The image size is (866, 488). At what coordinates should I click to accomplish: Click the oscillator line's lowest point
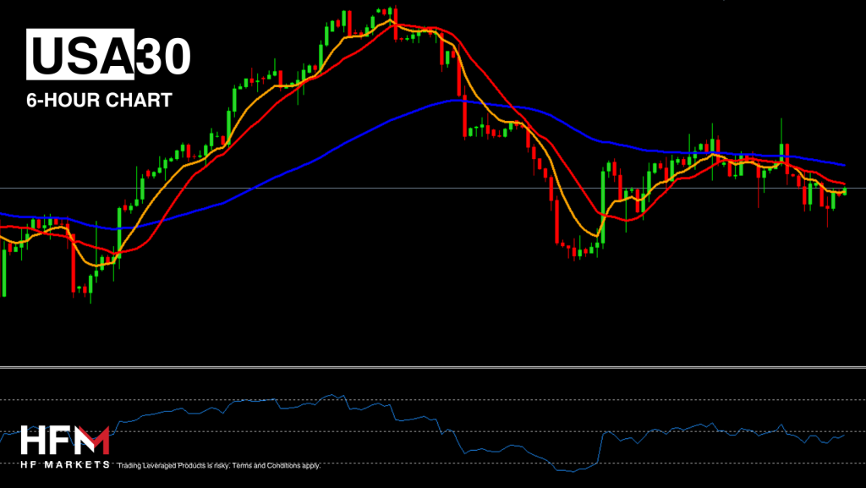tap(573, 471)
